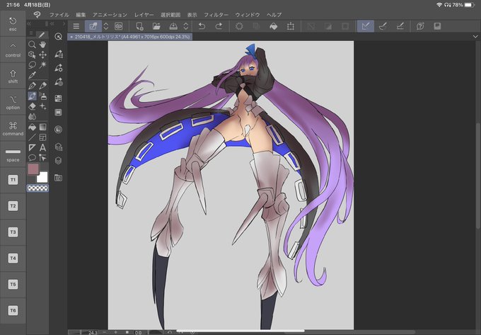Open the ファイル menu

(59, 15)
